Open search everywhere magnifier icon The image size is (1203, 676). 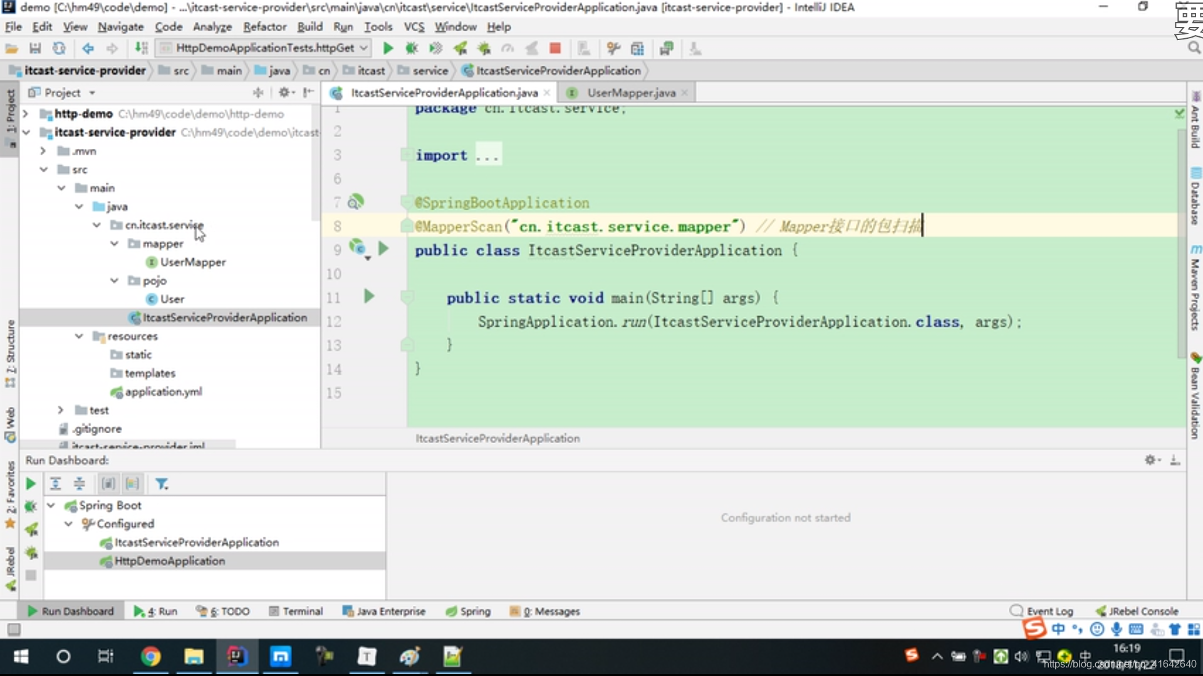1194,48
